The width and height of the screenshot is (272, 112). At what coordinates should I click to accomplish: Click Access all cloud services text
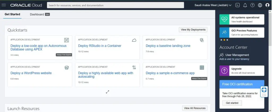[243, 73]
